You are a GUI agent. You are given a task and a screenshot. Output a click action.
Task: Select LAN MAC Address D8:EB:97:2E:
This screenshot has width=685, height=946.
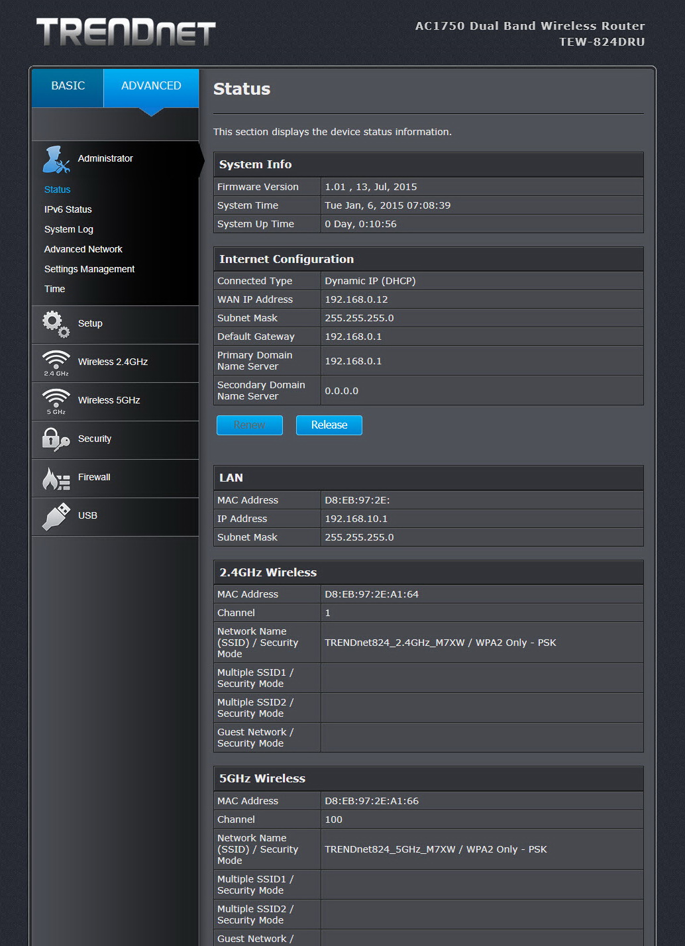tap(357, 500)
